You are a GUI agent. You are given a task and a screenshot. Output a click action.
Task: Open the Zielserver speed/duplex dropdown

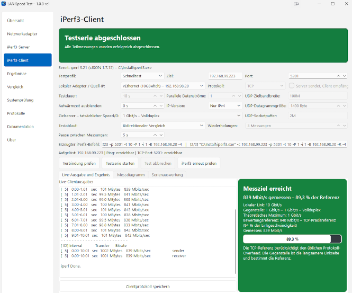coord(182,116)
